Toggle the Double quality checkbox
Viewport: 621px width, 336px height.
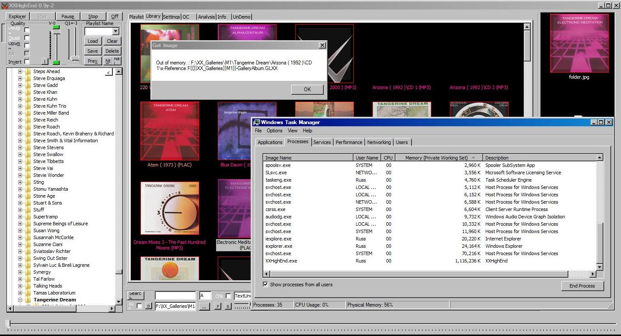click(27, 30)
